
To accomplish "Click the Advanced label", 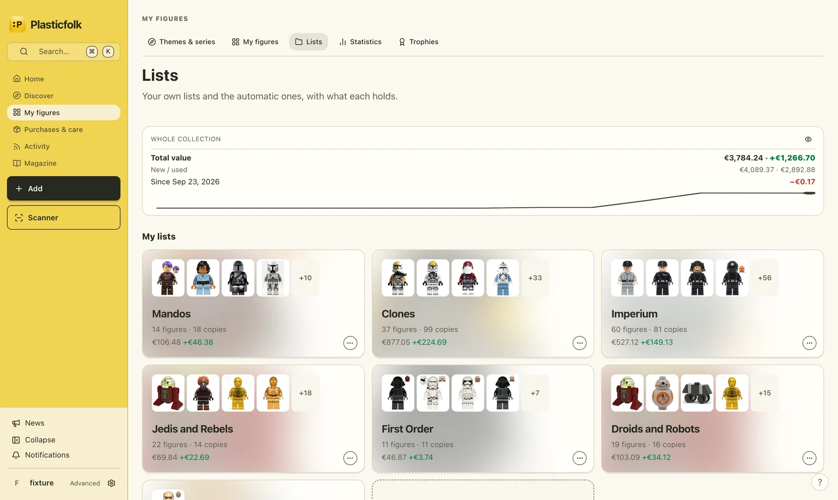I will (85, 483).
